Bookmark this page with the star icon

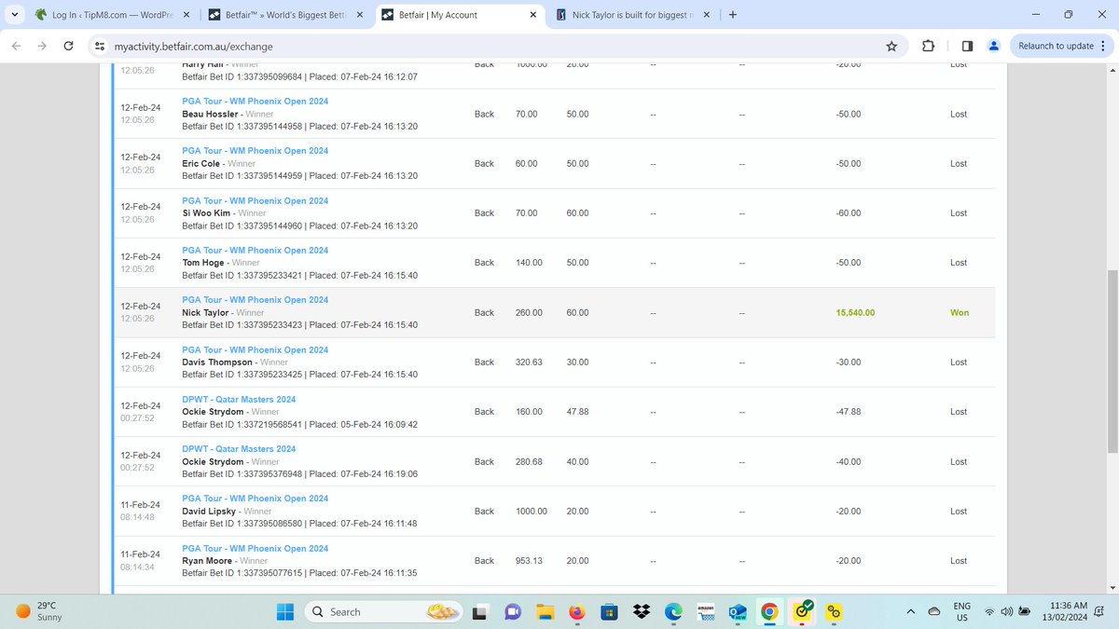[x=891, y=46]
